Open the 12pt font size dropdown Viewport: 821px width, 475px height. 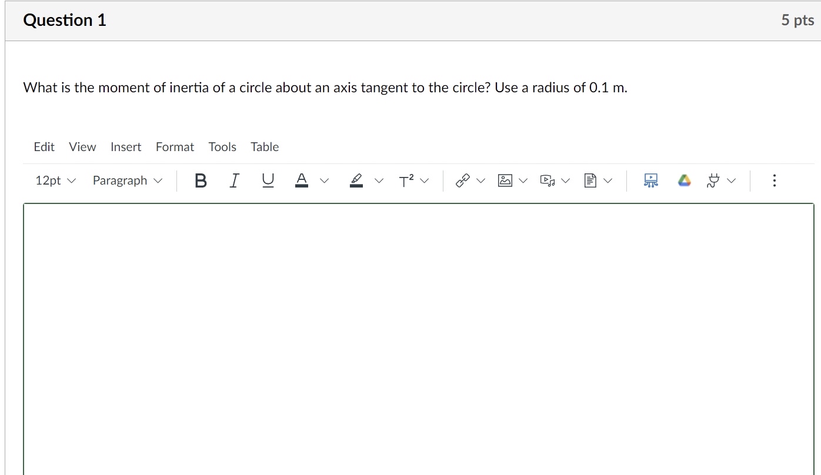[55, 180]
